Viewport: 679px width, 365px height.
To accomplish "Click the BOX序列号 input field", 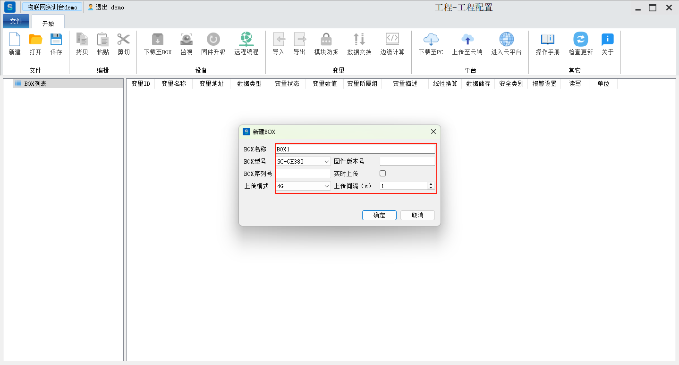I will click(303, 174).
